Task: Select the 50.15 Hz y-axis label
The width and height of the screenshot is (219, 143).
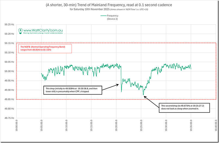Action: tap(9, 43)
